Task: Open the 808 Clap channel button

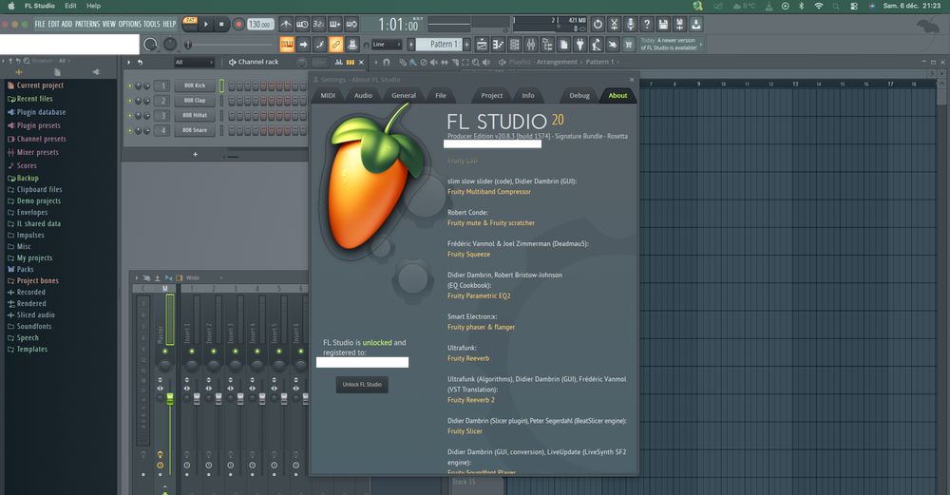Action: tap(195, 101)
